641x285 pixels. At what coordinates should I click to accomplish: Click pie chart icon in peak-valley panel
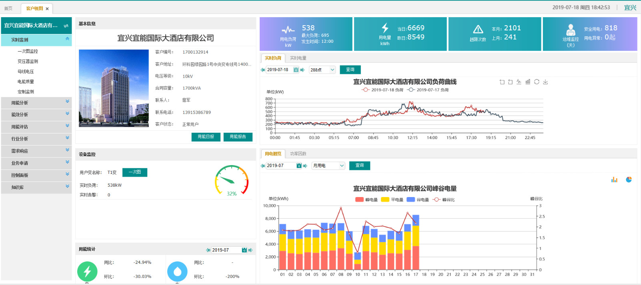pos(629,180)
